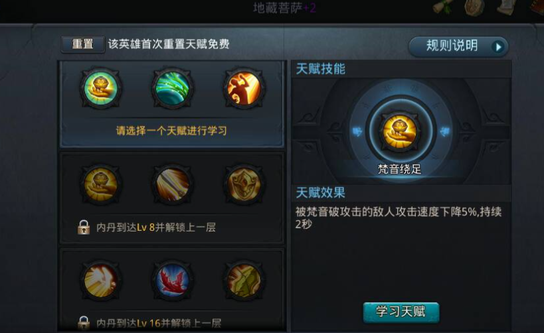
Task: Click the 学习天赋 learn talent button
Action: tap(401, 312)
